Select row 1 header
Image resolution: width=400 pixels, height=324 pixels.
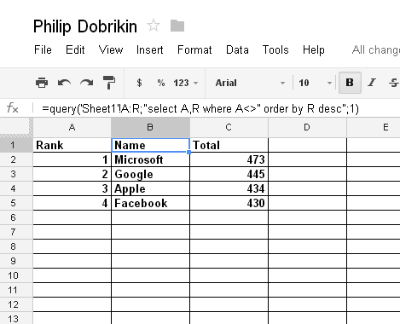point(16,145)
